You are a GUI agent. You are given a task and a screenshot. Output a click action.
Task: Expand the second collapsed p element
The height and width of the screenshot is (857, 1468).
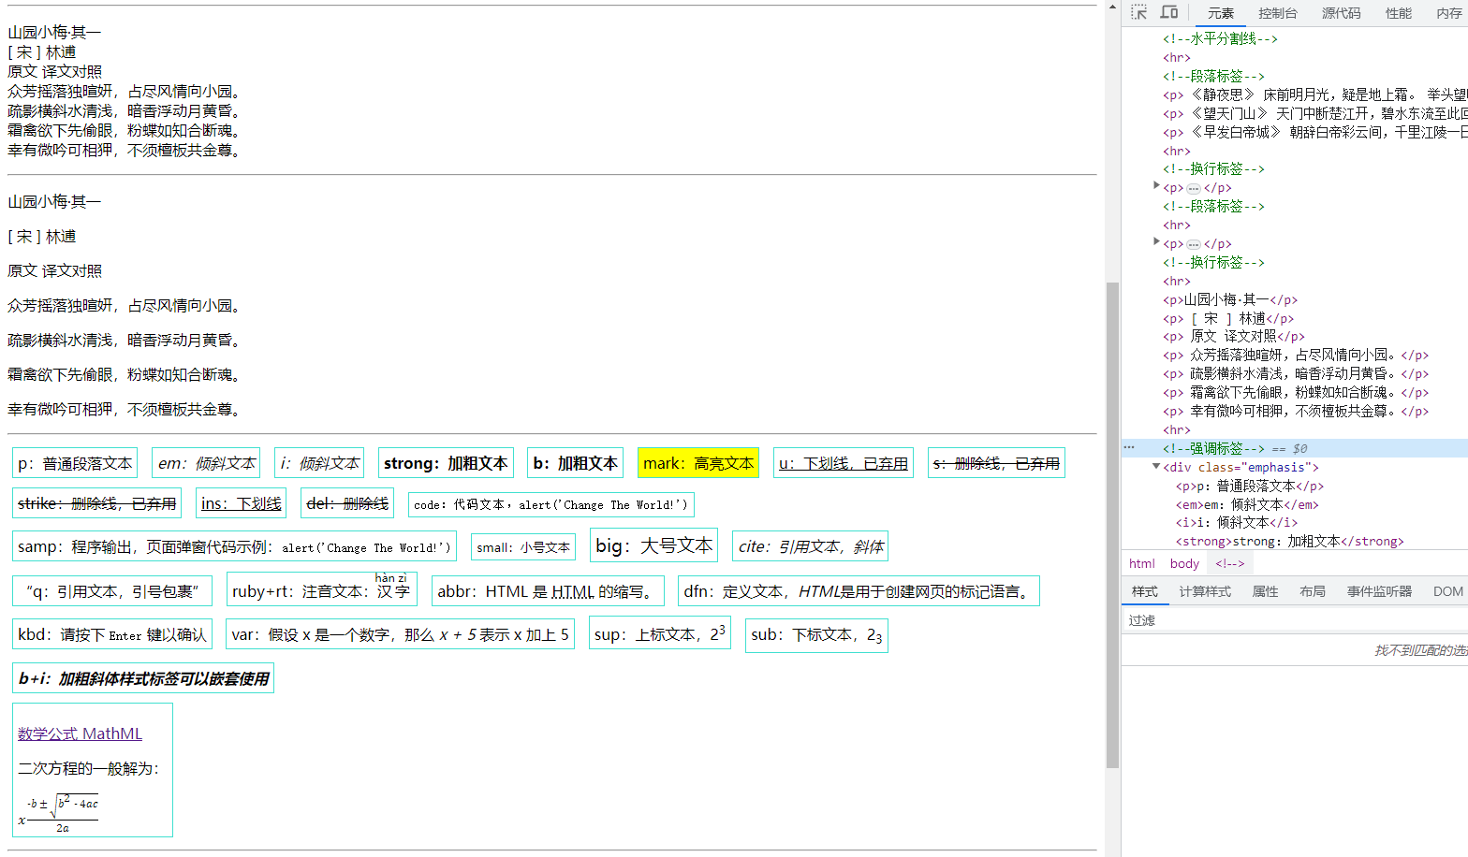1156,243
